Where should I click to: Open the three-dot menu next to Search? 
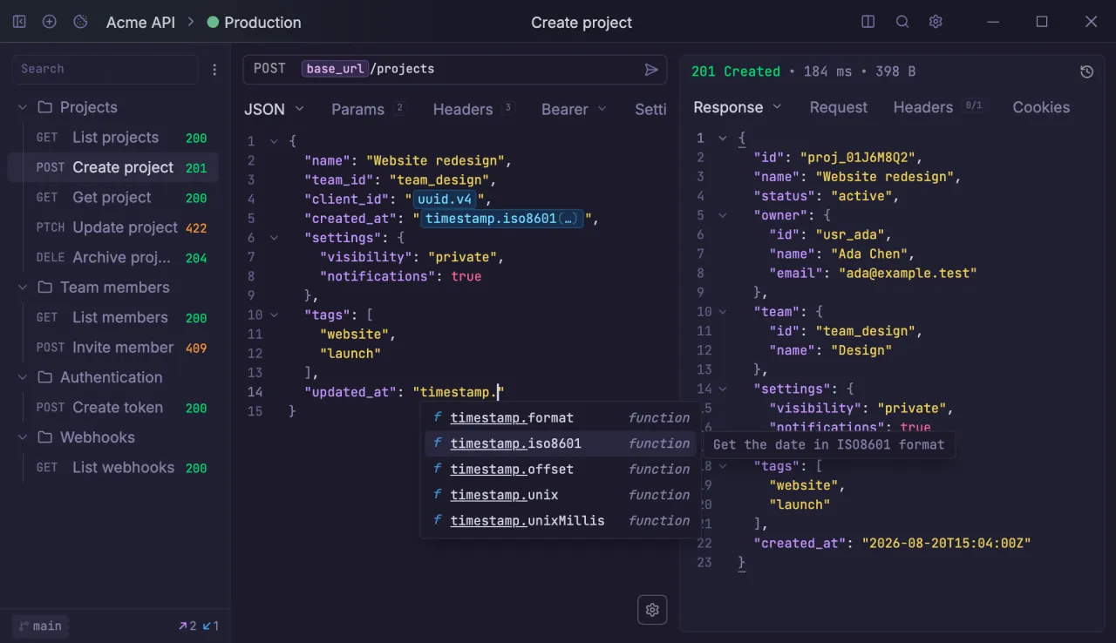pyautogui.click(x=215, y=70)
